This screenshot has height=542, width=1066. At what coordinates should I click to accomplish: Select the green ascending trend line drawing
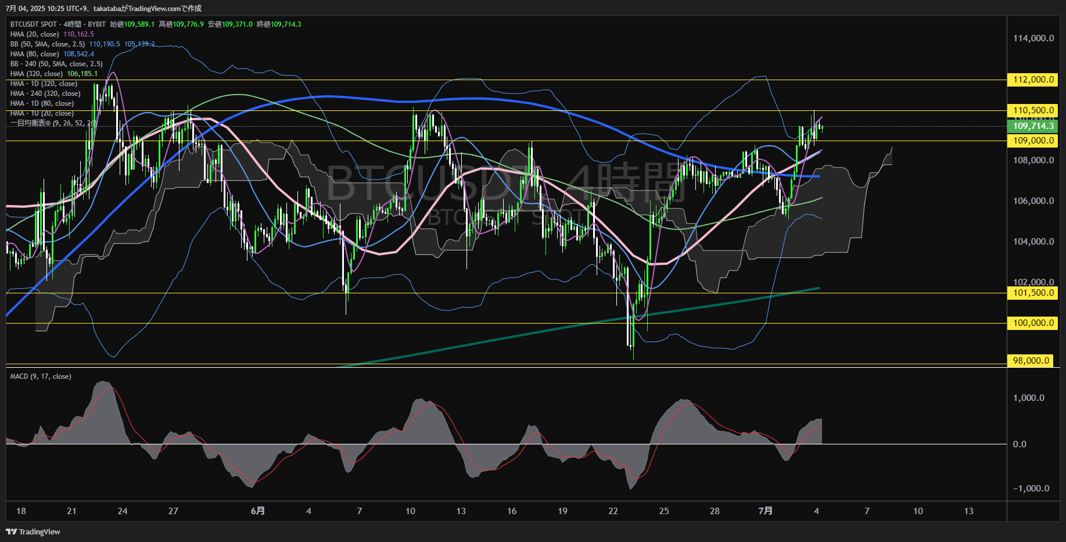click(x=578, y=327)
